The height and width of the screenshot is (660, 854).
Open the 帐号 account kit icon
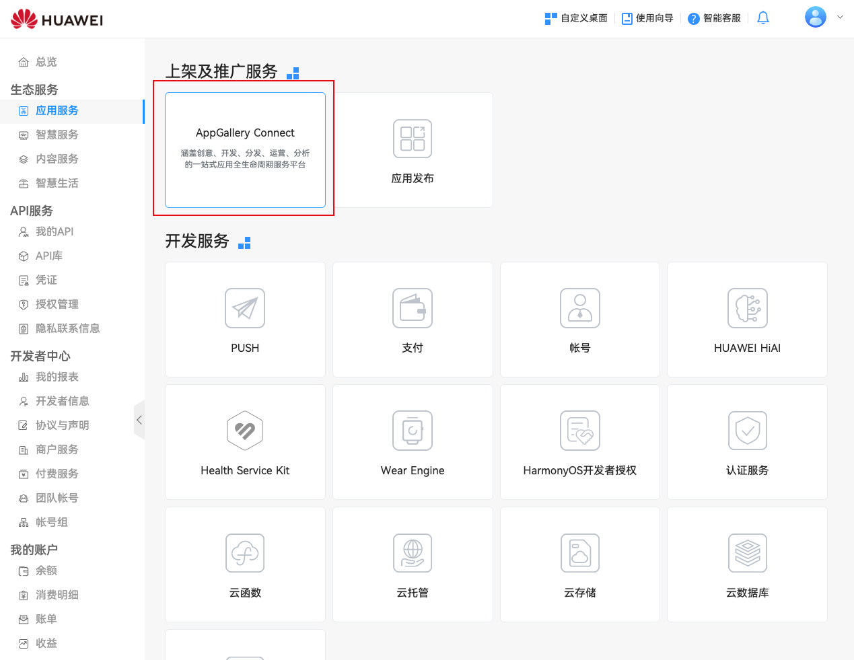point(579,308)
